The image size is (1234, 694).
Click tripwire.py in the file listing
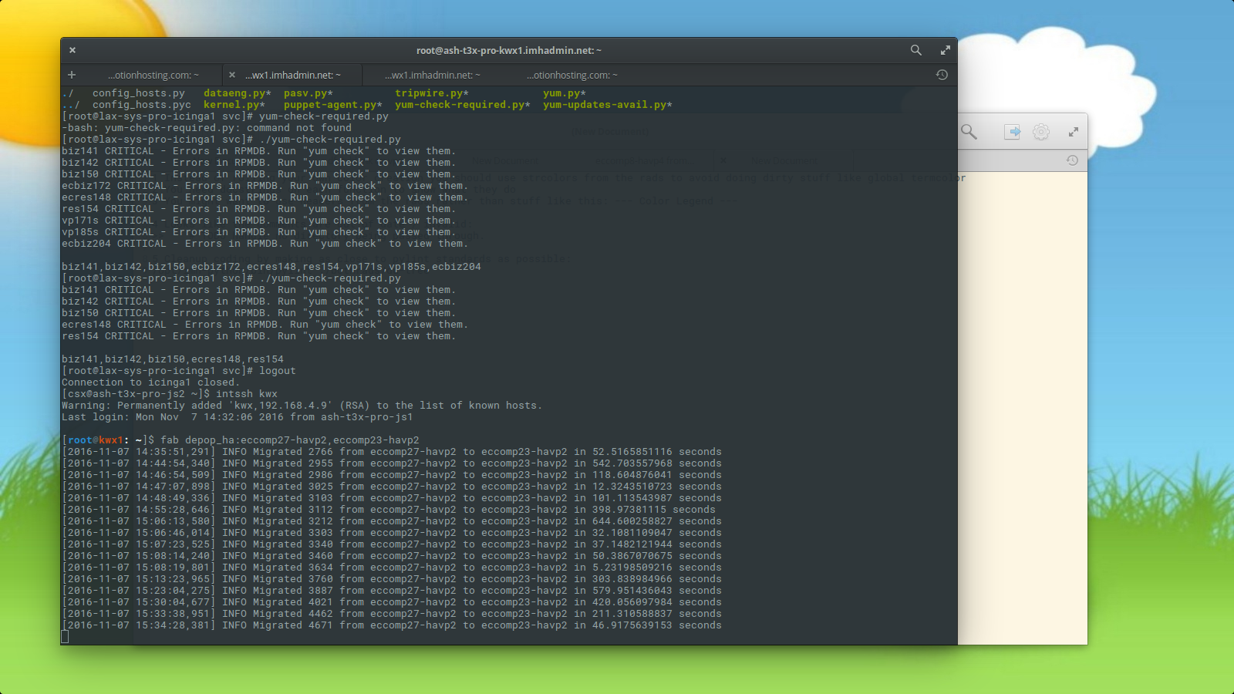431,93
